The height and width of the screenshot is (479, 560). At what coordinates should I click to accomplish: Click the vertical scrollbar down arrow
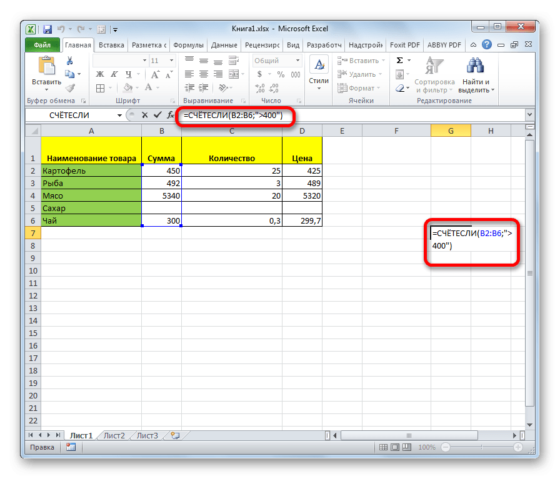click(x=529, y=425)
